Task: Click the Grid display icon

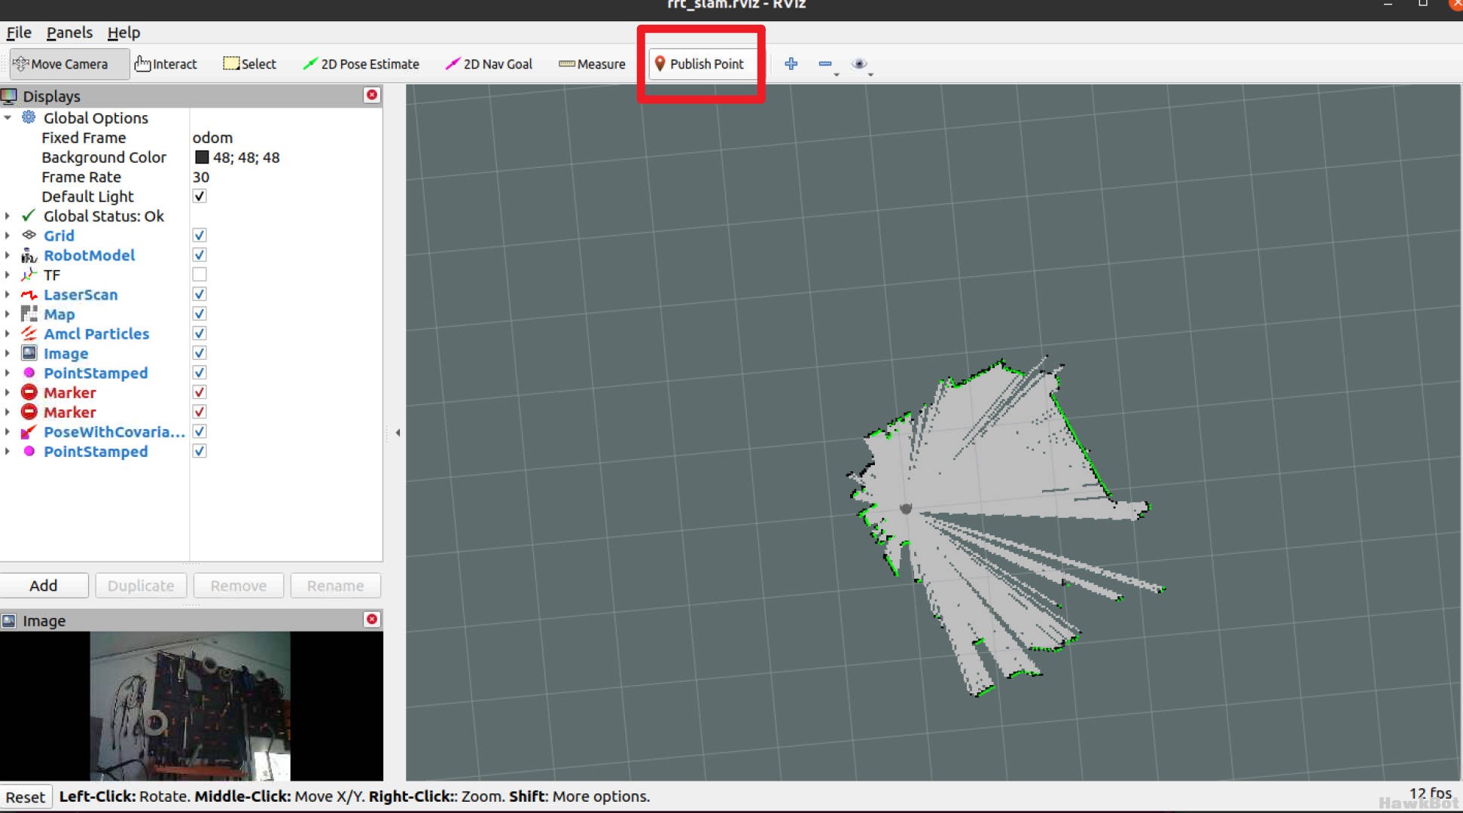Action: [x=29, y=235]
